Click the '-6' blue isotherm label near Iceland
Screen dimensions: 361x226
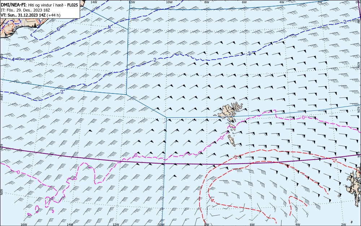(x=58, y=29)
